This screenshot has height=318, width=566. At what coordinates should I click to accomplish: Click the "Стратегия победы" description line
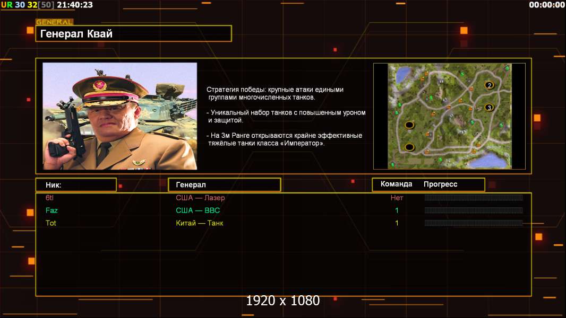[275, 93]
